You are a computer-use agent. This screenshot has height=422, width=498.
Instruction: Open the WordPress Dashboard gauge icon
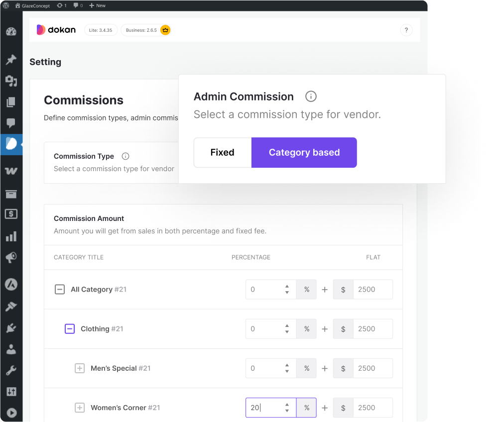11,32
